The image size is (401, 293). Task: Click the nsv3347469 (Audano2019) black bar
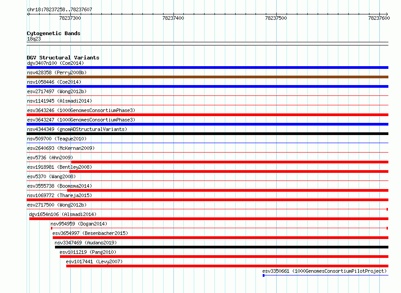(x=222, y=247)
